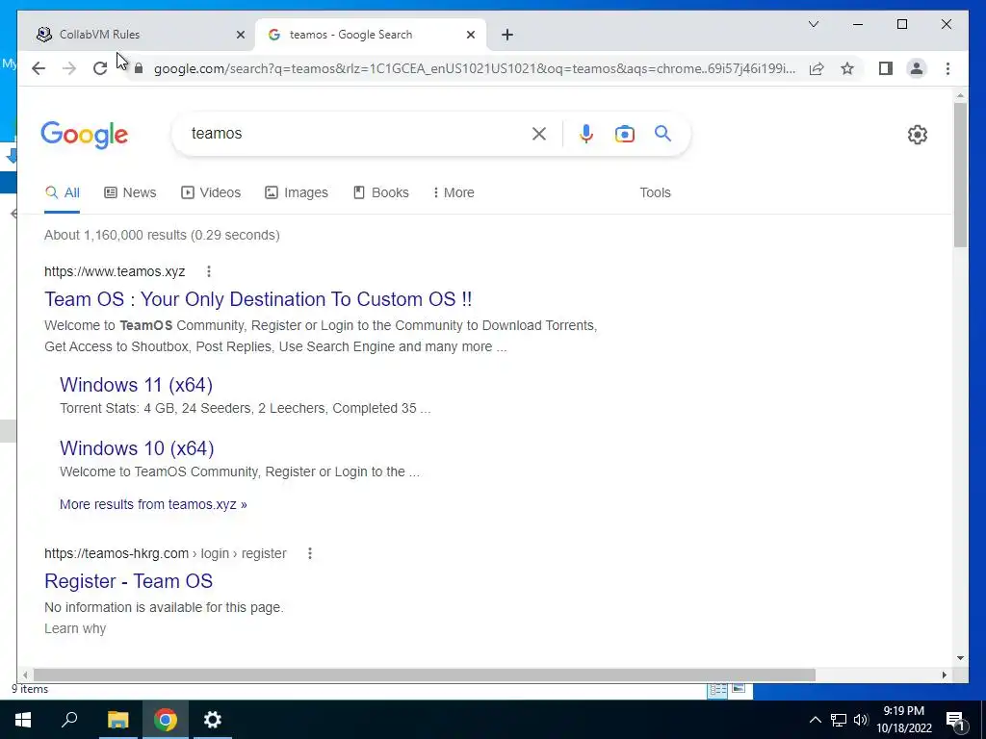Click the vertical scrollbar thumb
This screenshot has width=986, height=739.
tap(960, 175)
